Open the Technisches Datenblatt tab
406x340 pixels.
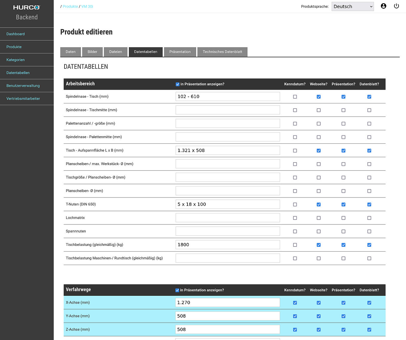click(222, 52)
